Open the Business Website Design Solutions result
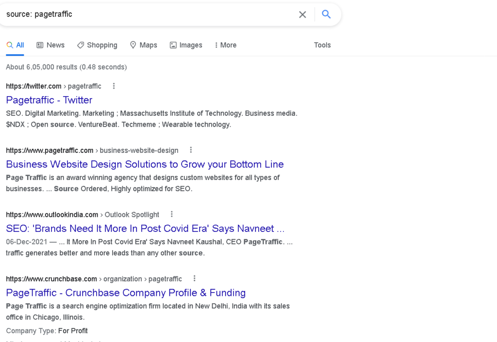This screenshot has width=497, height=342. coord(145,164)
